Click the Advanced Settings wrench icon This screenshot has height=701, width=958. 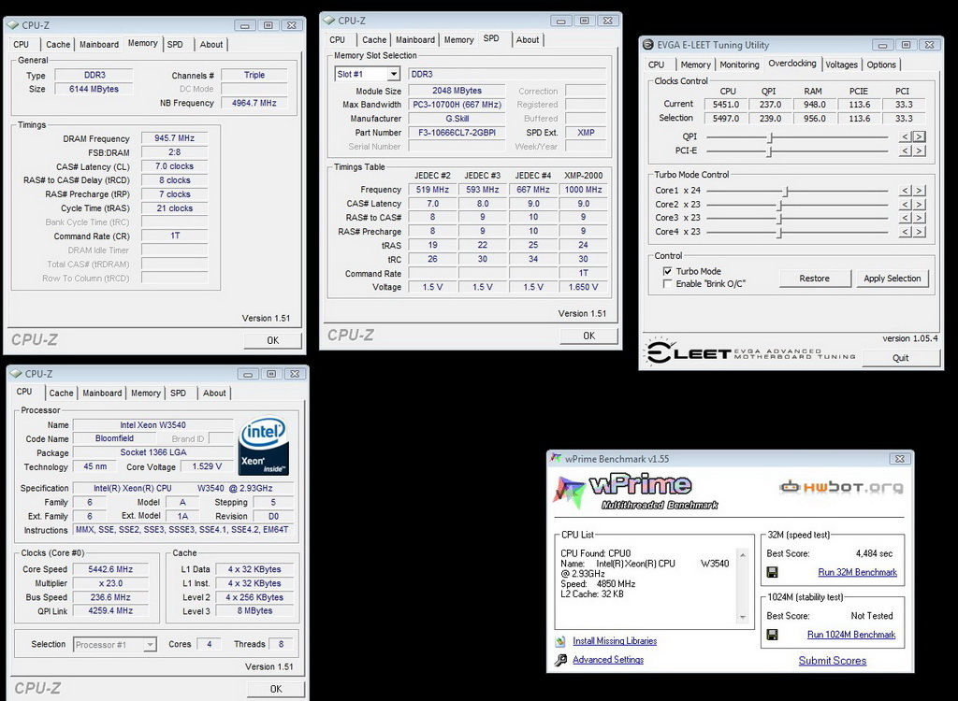560,660
